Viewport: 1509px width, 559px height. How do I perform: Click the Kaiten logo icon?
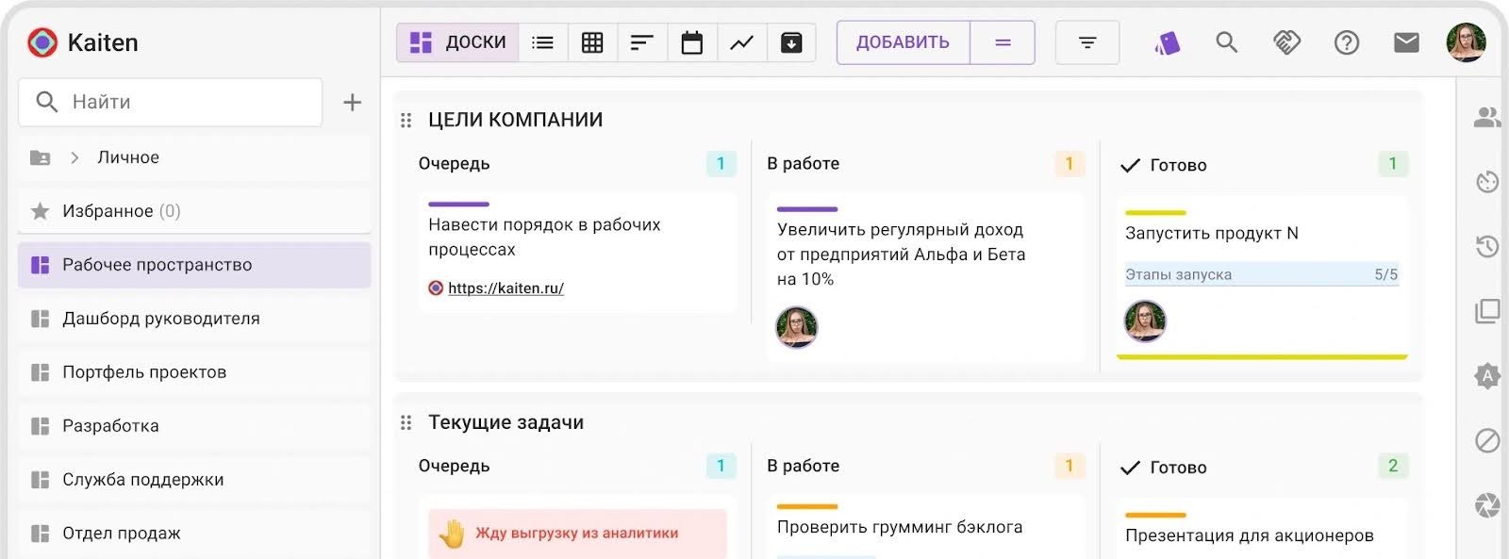click(x=42, y=42)
